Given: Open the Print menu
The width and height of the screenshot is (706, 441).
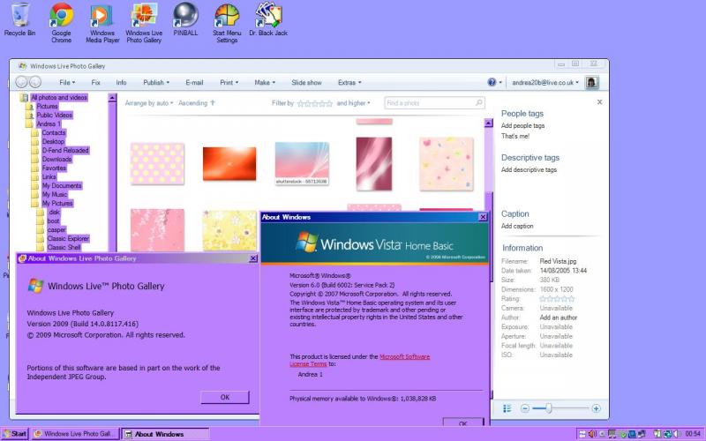Looking at the screenshot, I should (229, 82).
